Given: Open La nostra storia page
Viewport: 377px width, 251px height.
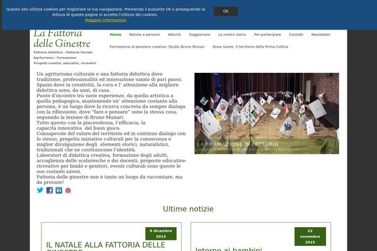Looking at the screenshot, I should click(232, 35).
